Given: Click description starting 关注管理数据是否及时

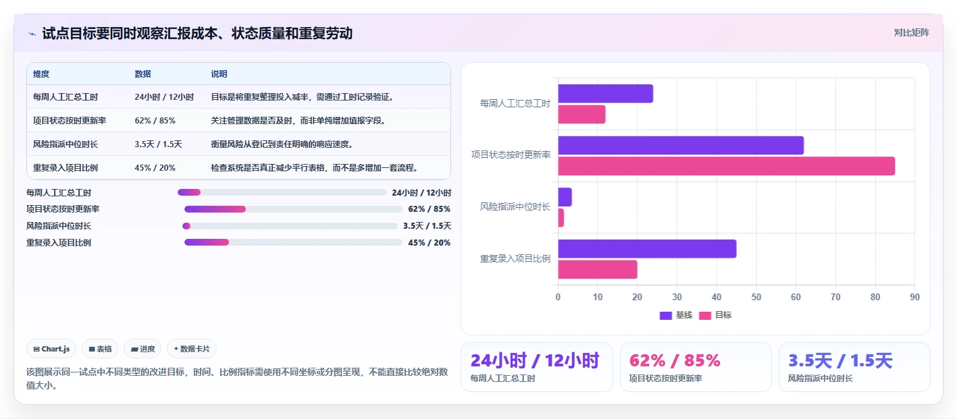Looking at the screenshot, I should (298, 121).
